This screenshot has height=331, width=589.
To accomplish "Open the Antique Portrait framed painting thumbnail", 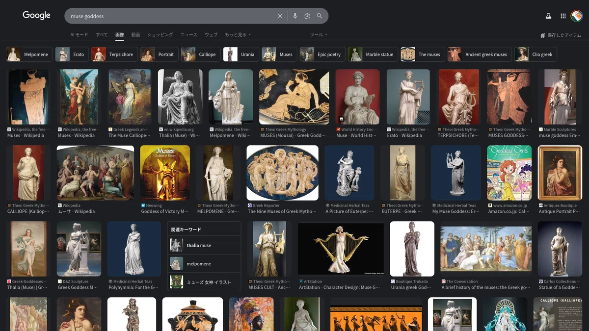I will click(560, 173).
